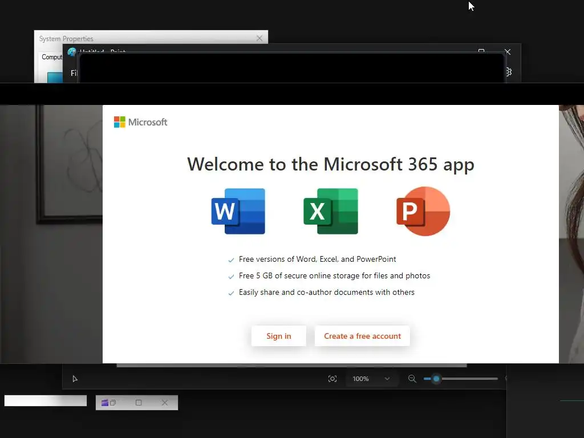Click the purple icon on small gray window
This screenshot has height=438, width=584.
(105, 403)
